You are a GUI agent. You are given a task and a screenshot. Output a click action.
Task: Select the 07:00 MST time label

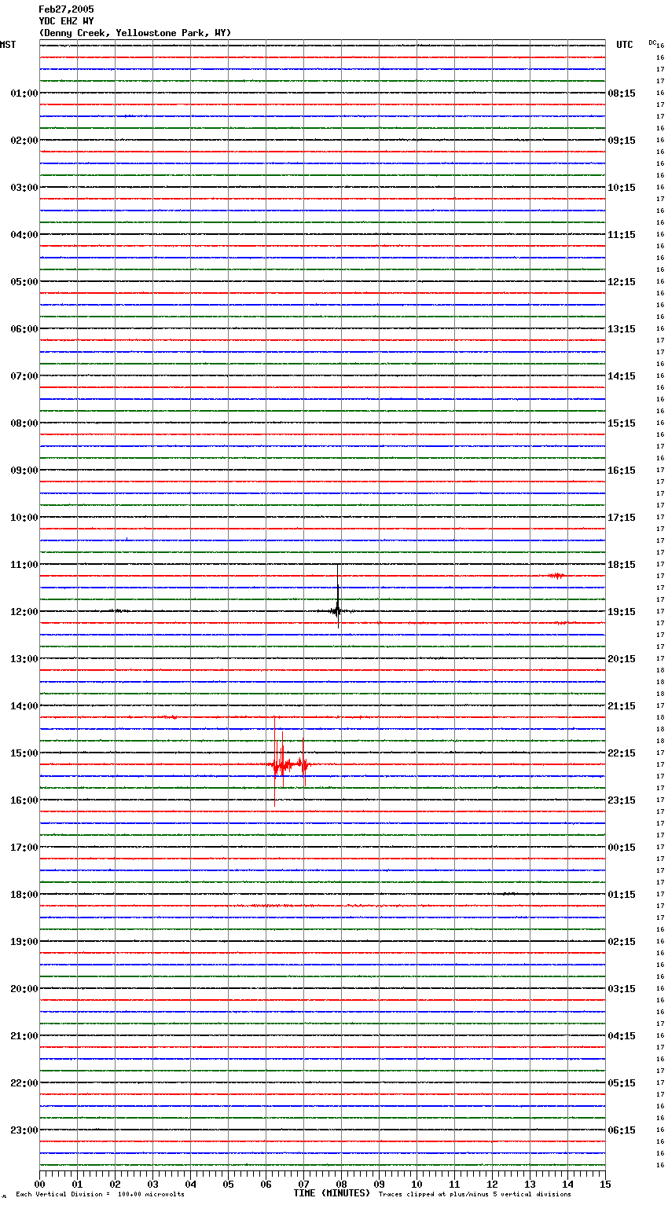(x=24, y=376)
